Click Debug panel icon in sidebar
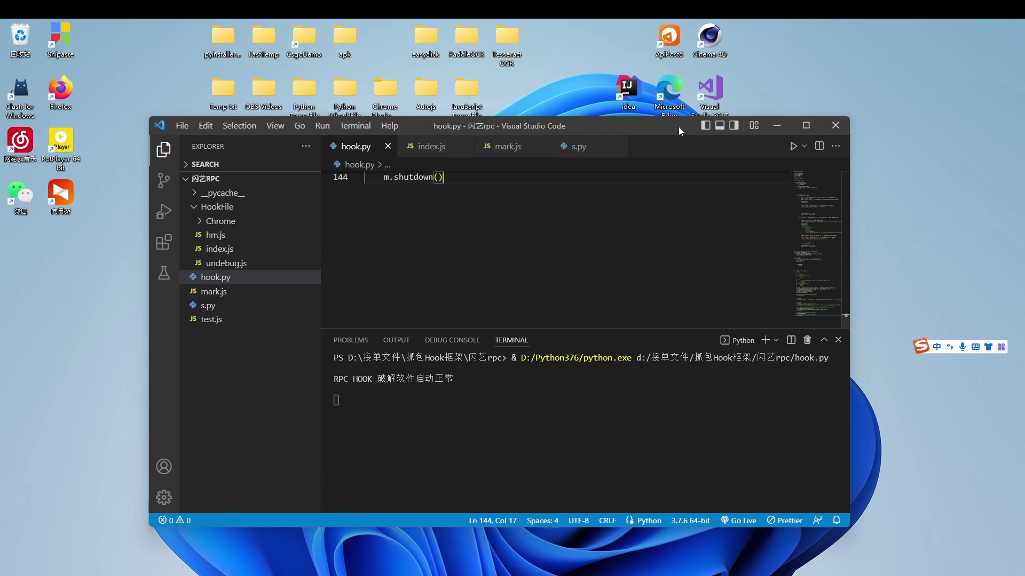 click(x=164, y=211)
